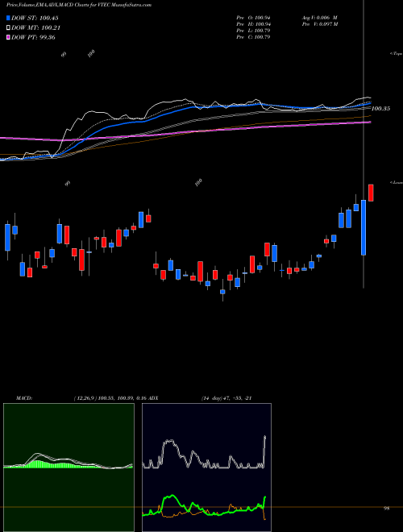The width and height of the screenshot is (403, 532).
Task: Click the '98' level label at bottom right
Action: point(386,509)
